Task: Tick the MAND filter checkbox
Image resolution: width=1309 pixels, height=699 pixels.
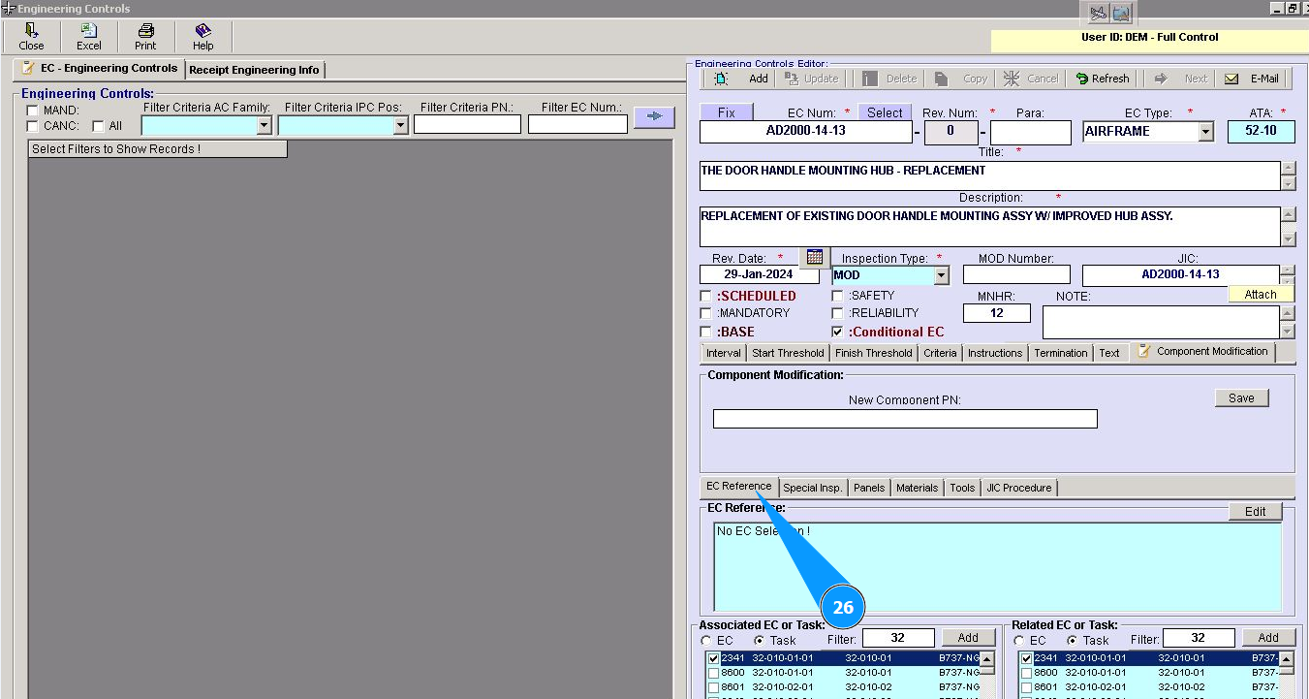Action: tap(33, 111)
